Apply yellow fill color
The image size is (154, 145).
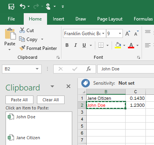point(118,45)
